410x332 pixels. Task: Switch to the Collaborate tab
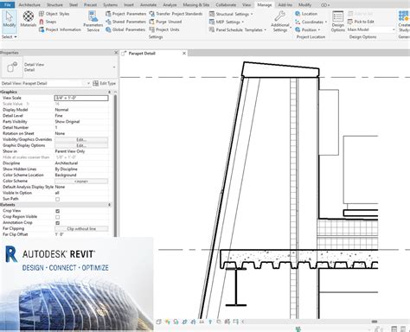(226, 5)
